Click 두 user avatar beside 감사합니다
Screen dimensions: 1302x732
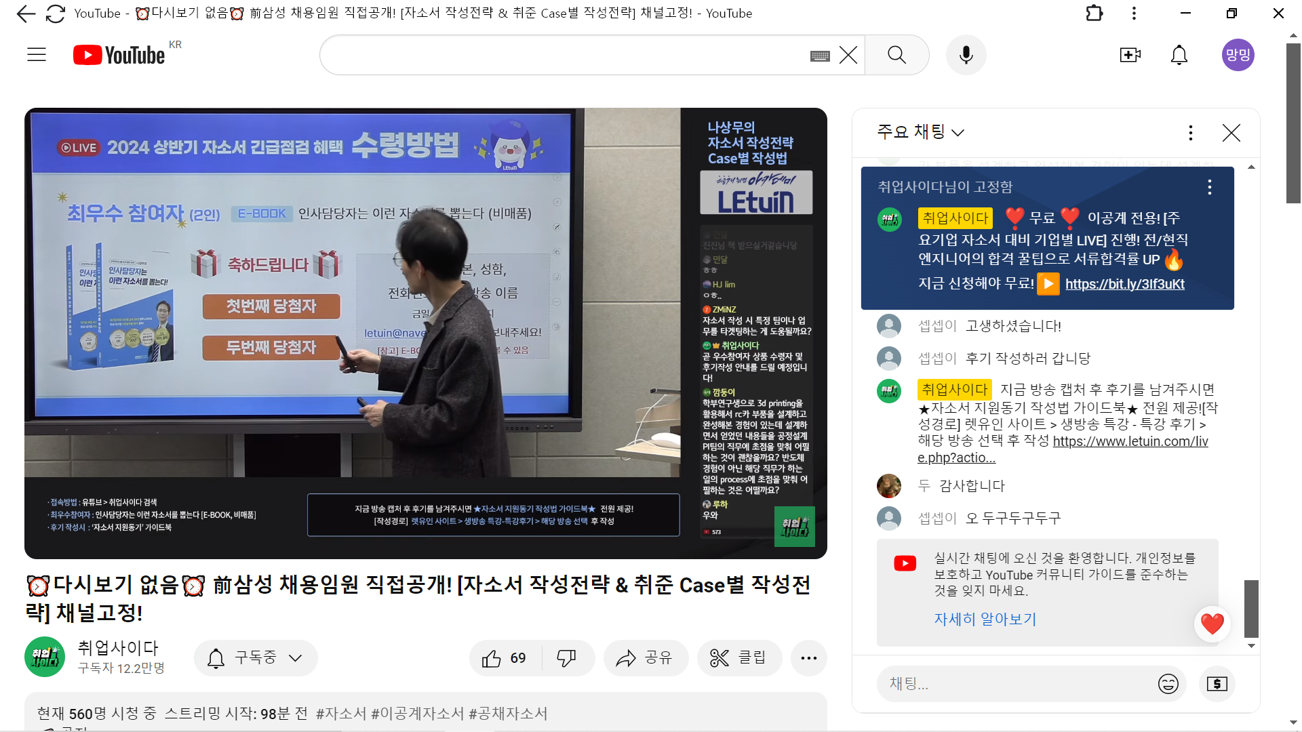click(x=889, y=486)
